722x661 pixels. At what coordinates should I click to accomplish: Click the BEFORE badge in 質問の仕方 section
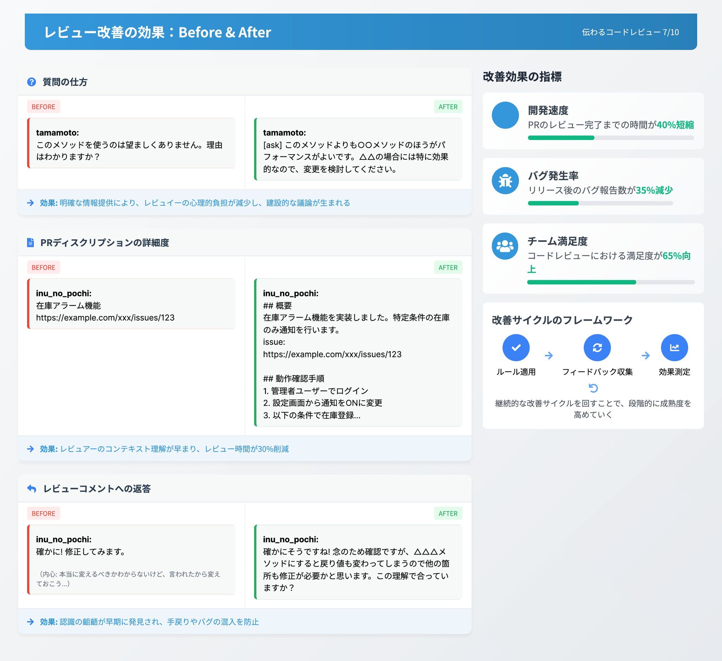pos(43,107)
